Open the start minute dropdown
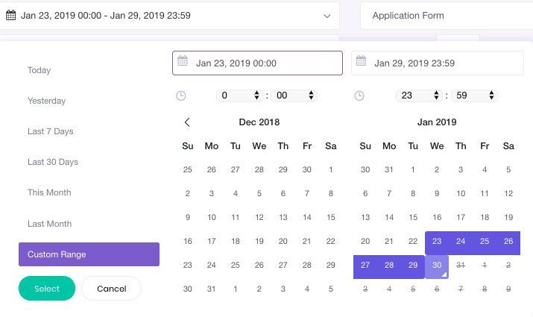 [x=294, y=95]
